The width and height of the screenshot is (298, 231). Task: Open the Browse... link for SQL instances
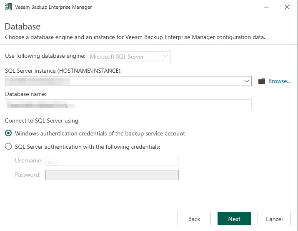(x=279, y=81)
